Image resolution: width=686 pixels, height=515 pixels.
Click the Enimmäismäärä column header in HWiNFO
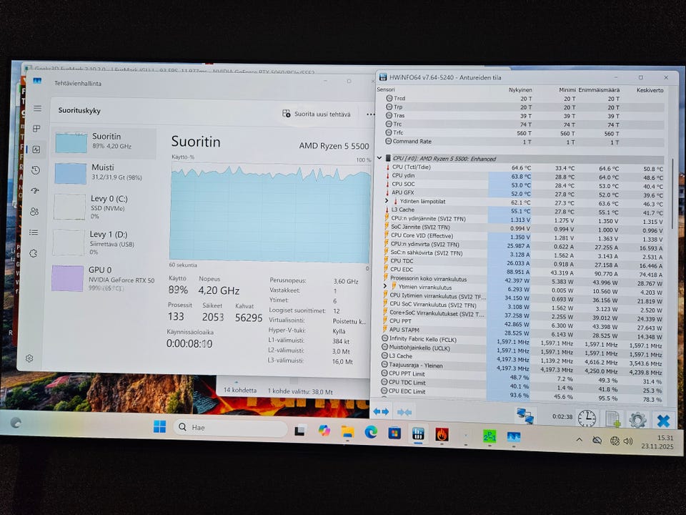tap(599, 90)
